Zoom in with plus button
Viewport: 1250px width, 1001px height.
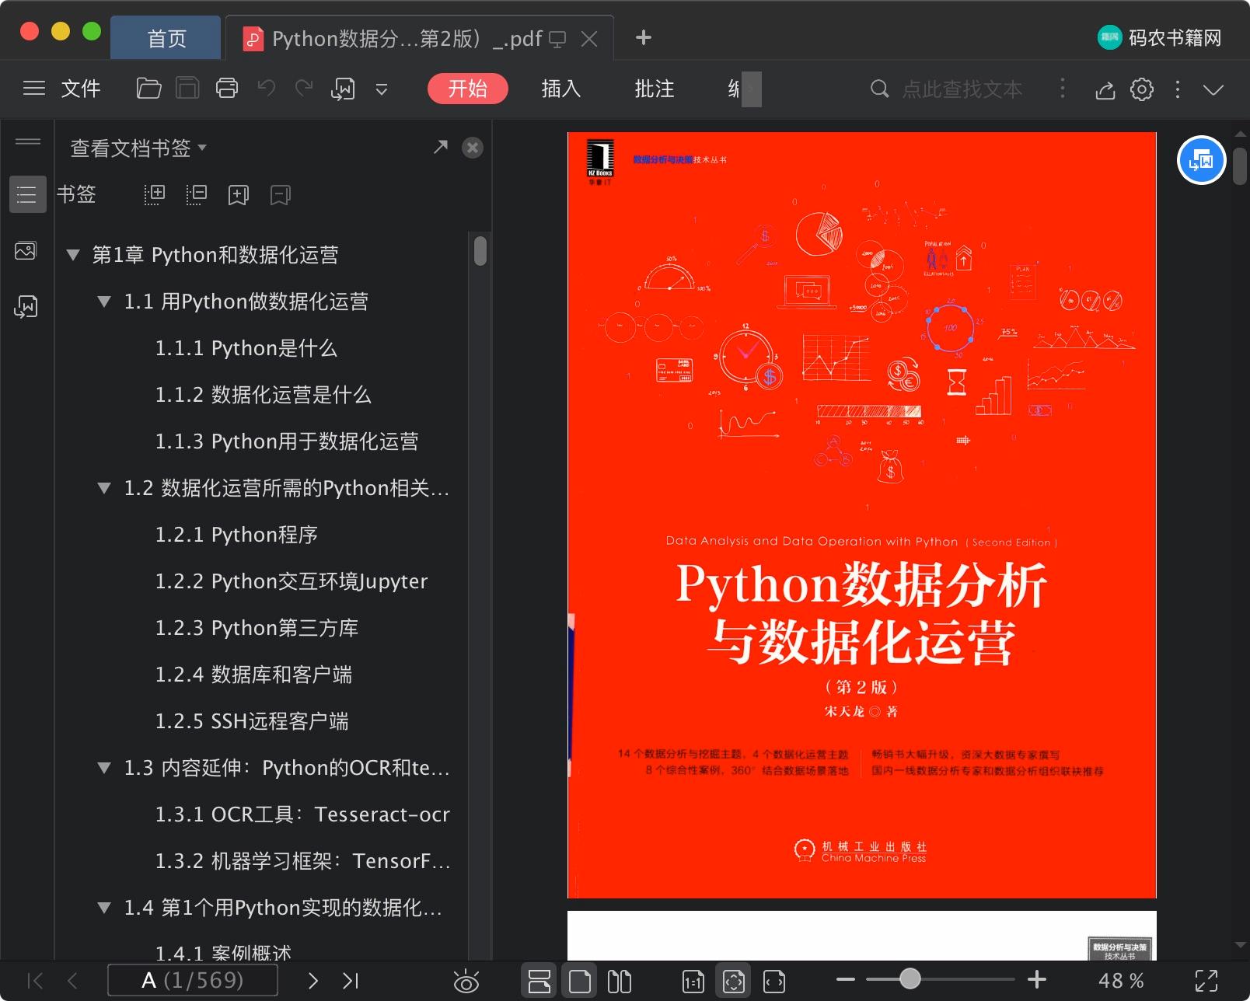click(1036, 980)
